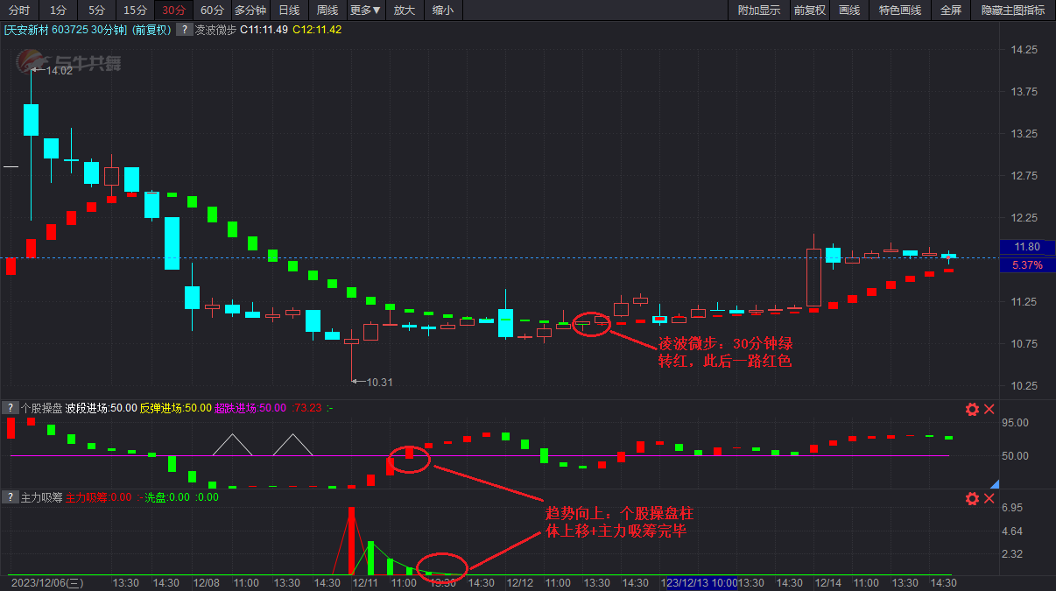Click the 10.31 low price marker
Screen dimensions: 1056x591
tap(378, 382)
